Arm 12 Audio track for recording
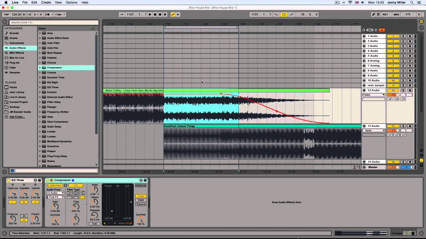426x239 pixels. [x=410, y=90]
